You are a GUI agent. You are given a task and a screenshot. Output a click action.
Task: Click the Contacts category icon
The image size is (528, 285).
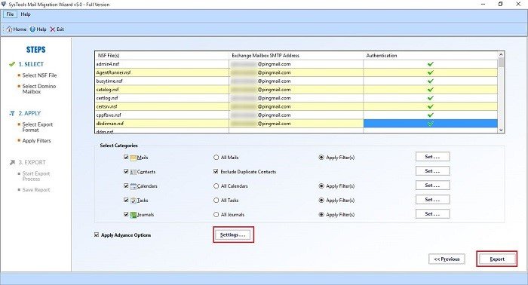(x=134, y=172)
